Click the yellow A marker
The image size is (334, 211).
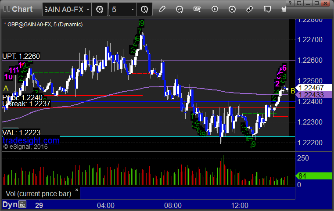click(6, 88)
